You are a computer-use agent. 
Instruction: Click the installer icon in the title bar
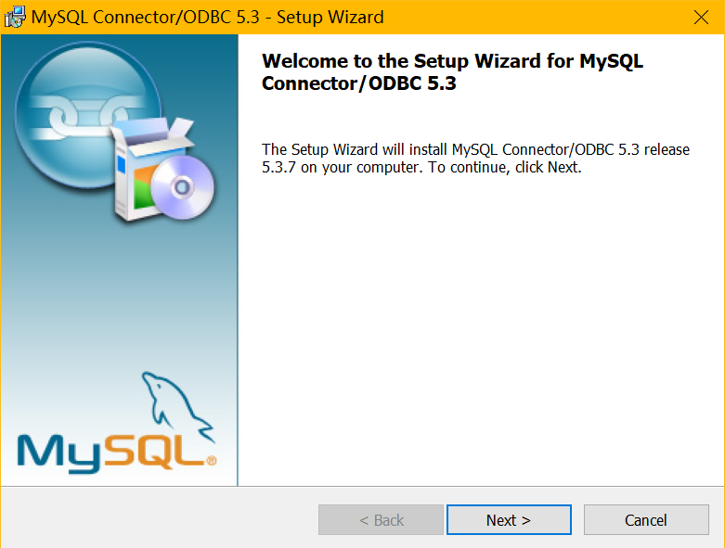click(x=14, y=17)
